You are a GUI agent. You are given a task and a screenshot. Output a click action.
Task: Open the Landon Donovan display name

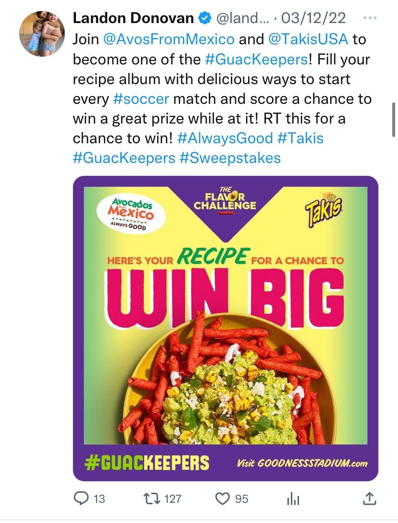coord(133,18)
